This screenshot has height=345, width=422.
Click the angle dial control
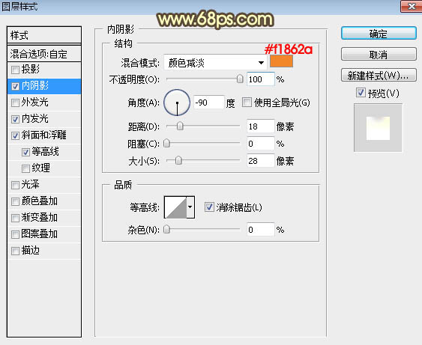(x=177, y=103)
